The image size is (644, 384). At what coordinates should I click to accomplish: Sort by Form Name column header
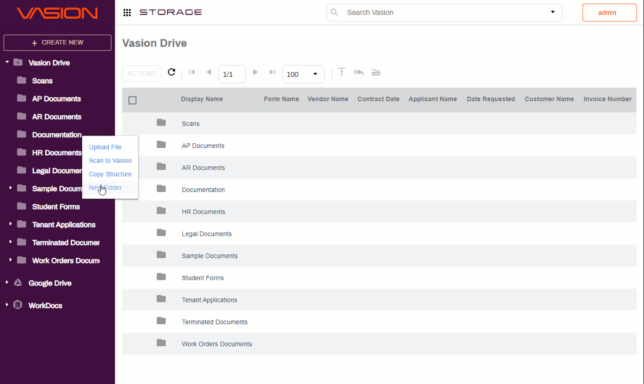281,99
